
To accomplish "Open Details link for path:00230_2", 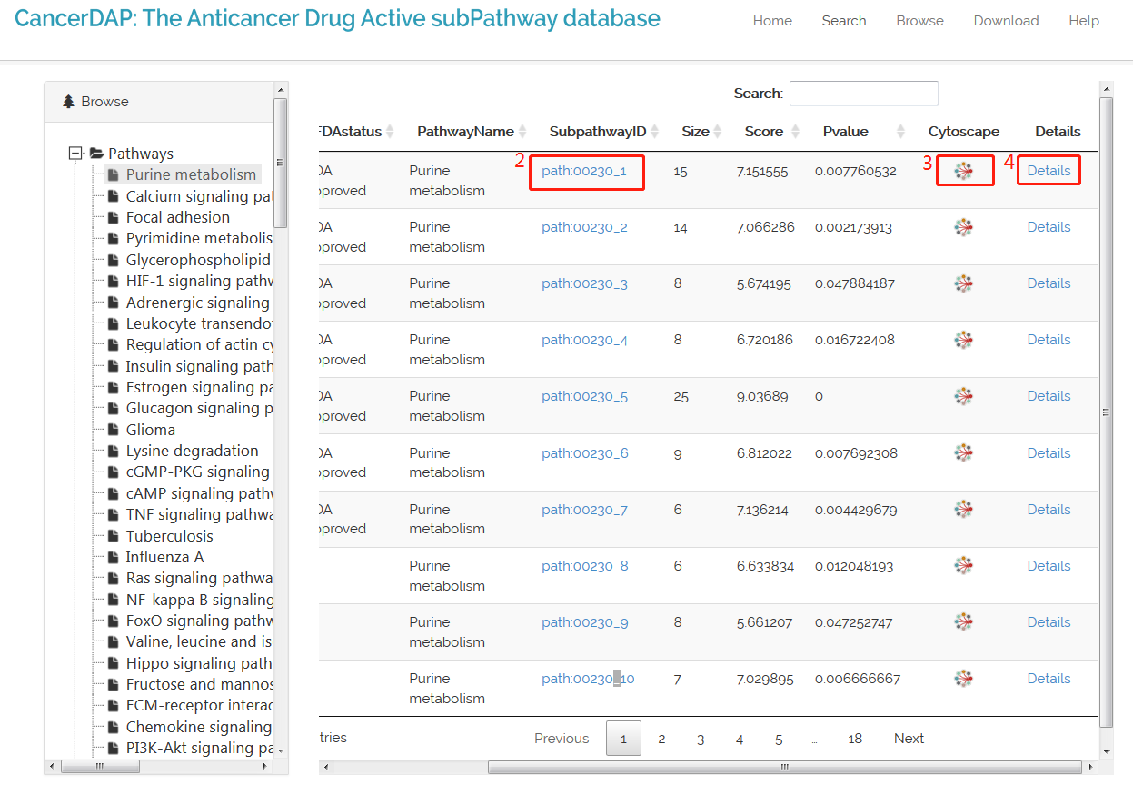I will [1049, 227].
